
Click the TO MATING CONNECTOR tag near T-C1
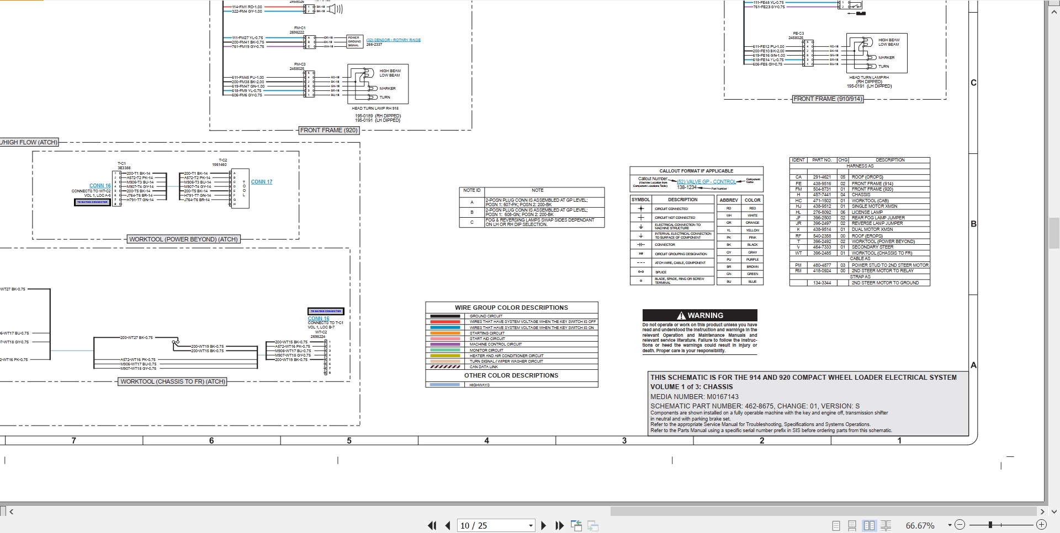pos(92,202)
